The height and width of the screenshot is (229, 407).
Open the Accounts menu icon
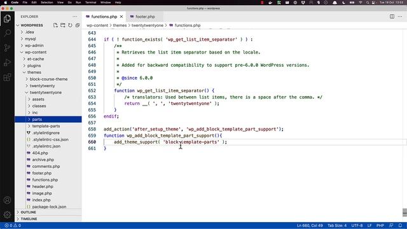(x=7, y=200)
